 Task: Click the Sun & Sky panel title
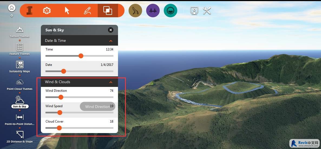[x=55, y=30]
